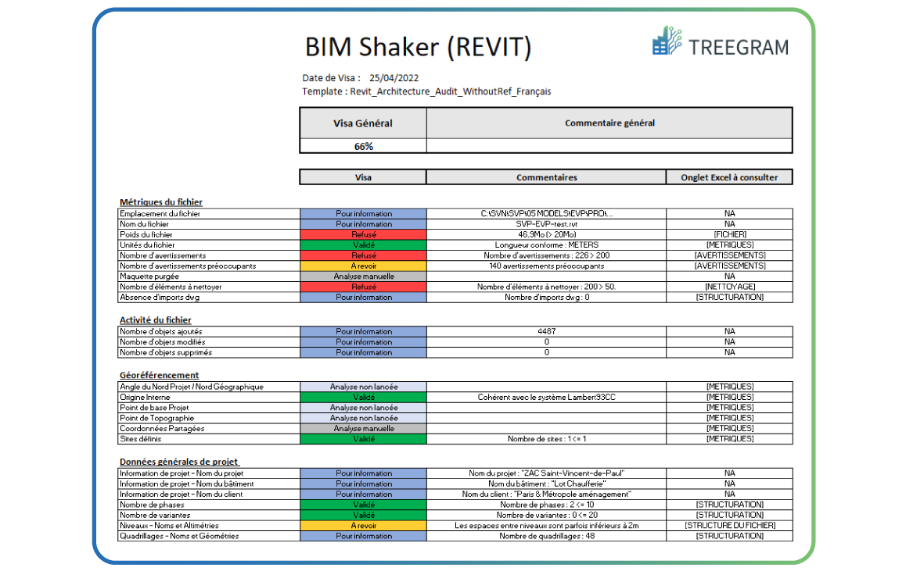Click Nombre de variantes : 0 <= 20 cell
This screenshot has height=571, width=906.
point(547,515)
